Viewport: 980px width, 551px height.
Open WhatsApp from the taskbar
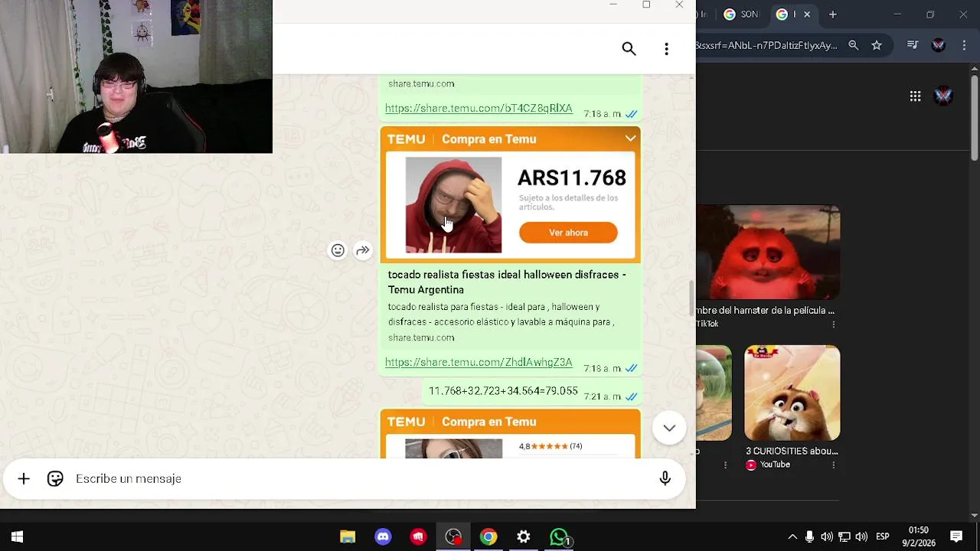pos(560,537)
